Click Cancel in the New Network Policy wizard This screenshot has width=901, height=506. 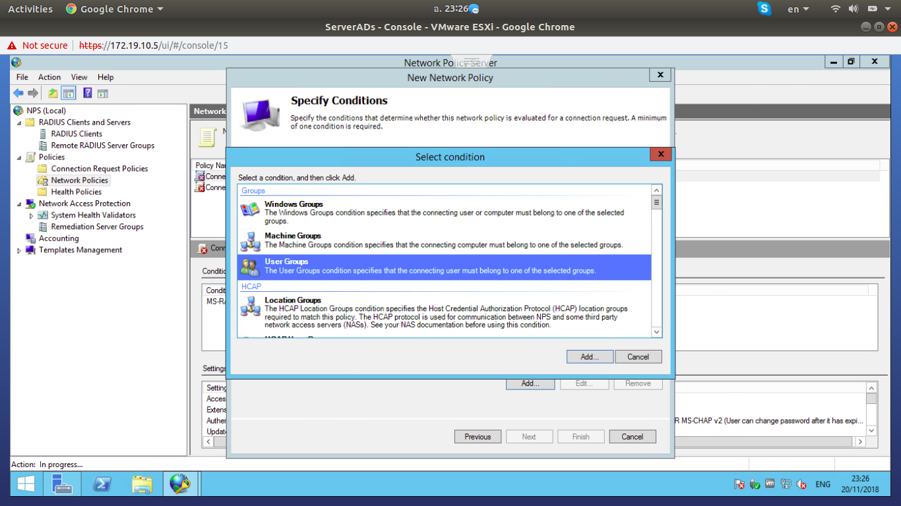click(x=632, y=437)
